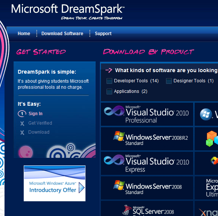The height and width of the screenshot is (216, 218).
Task: Click the DreamSpark is simple heading
Action: (x=47, y=72)
